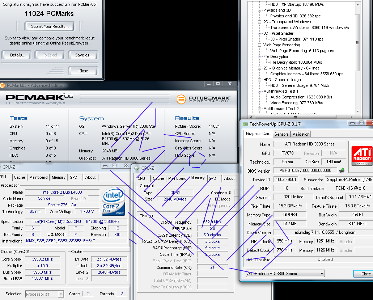Click the Bus Speed 395.0 MHz value
The image size is (373, 300).
tap(42, 272)
